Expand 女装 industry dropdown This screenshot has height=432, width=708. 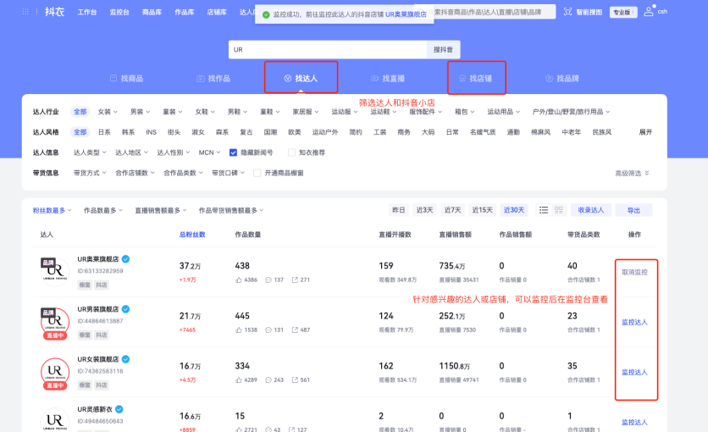tap(108, 112)
